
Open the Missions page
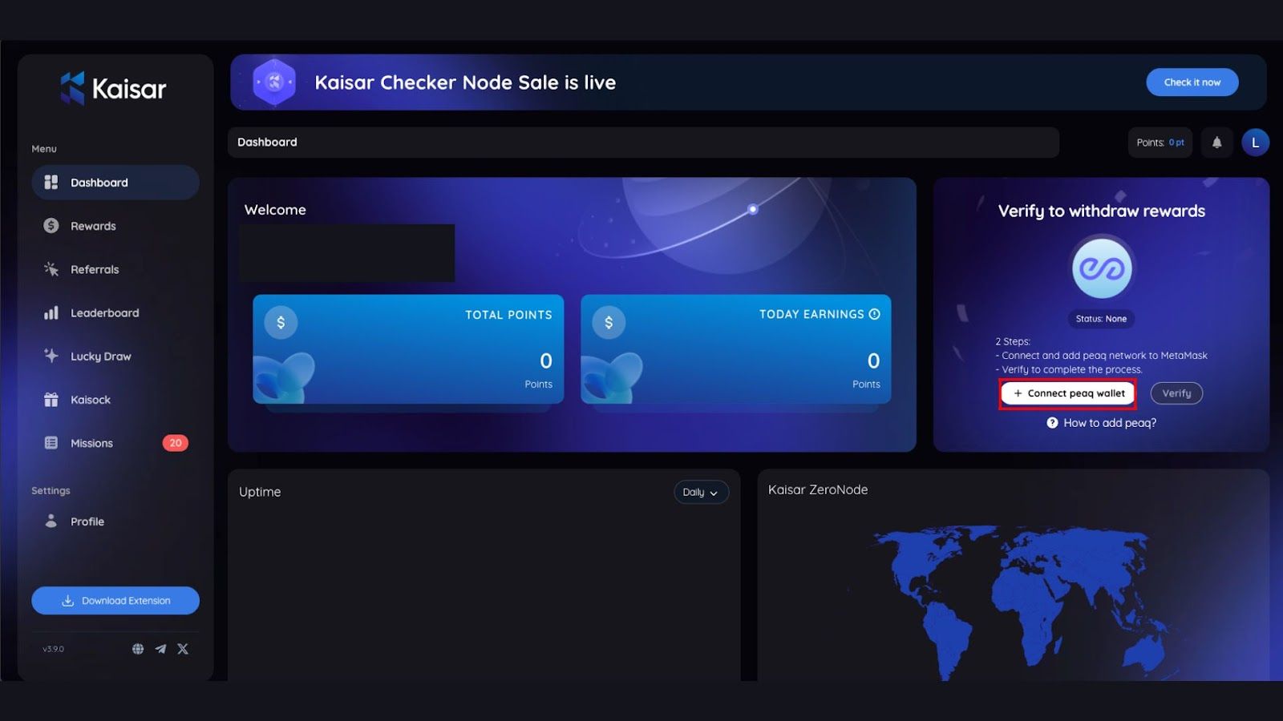(115, 443)
